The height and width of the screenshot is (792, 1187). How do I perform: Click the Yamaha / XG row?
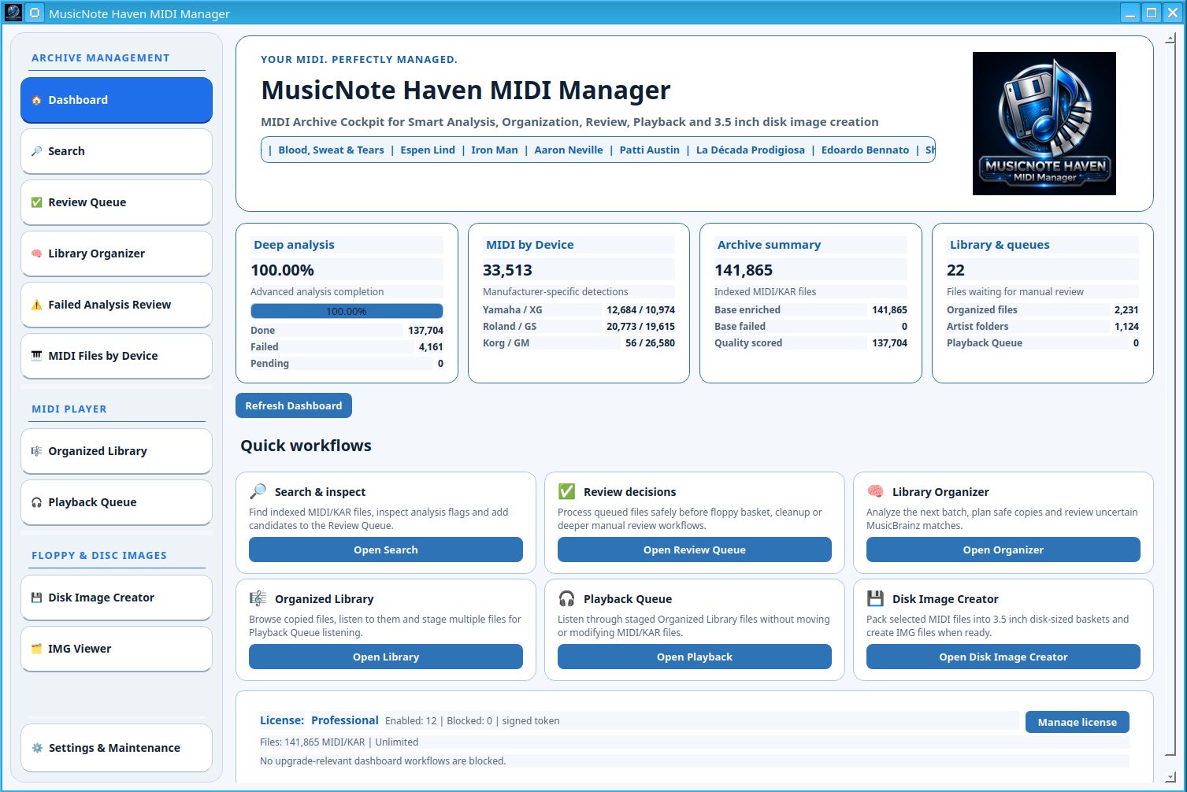click(579, 310)
